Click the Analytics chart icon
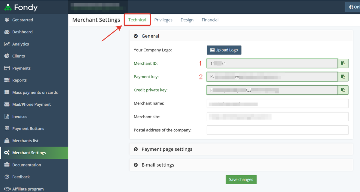 point(7,44)
